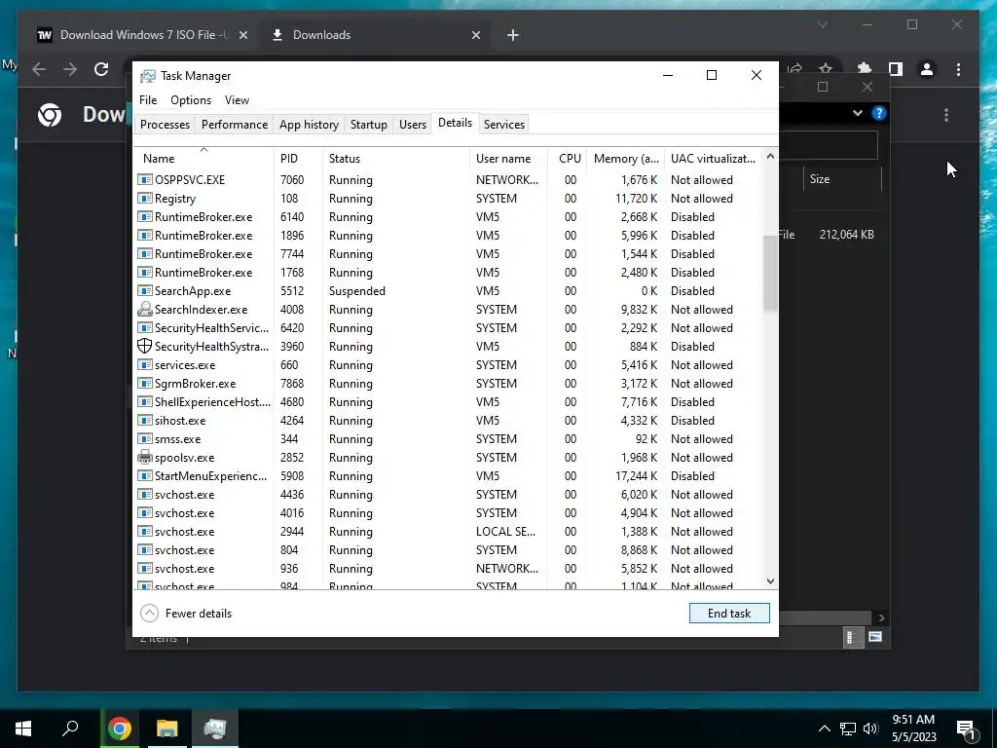The height and width of the screenshot is (748, 997).
Task: Close the Downloads Chrome tab
Action: pyautogui.click(x=475, y=35)
